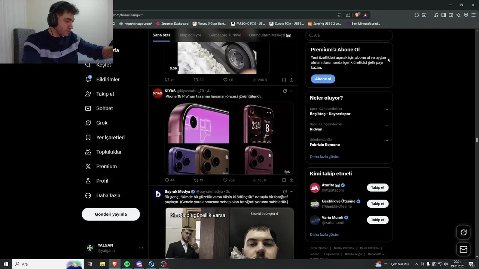This screenshot has height=269, width=479.
Task: Reply to the KIYAS iPhone 18 post
Action: [x=170, y=180]
